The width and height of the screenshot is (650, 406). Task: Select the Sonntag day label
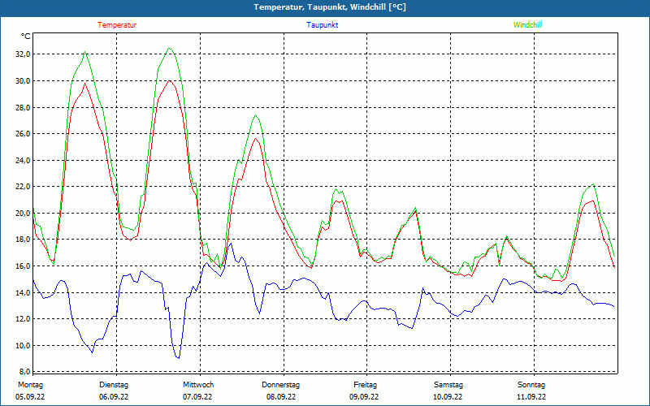point(531,385)
